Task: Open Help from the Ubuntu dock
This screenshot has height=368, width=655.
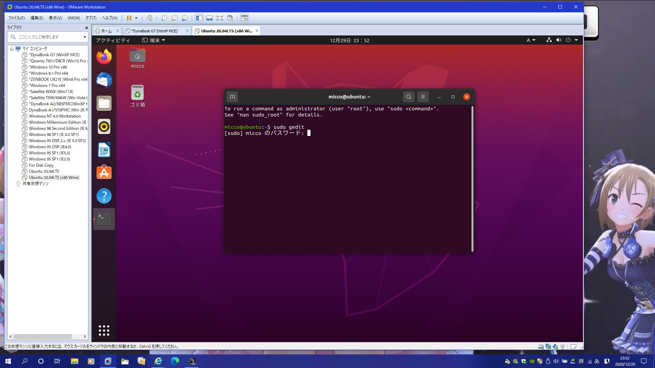Action: tap(104, 196)
